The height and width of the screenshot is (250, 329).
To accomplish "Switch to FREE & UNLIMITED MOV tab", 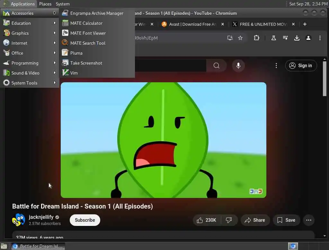I will 263,24.
